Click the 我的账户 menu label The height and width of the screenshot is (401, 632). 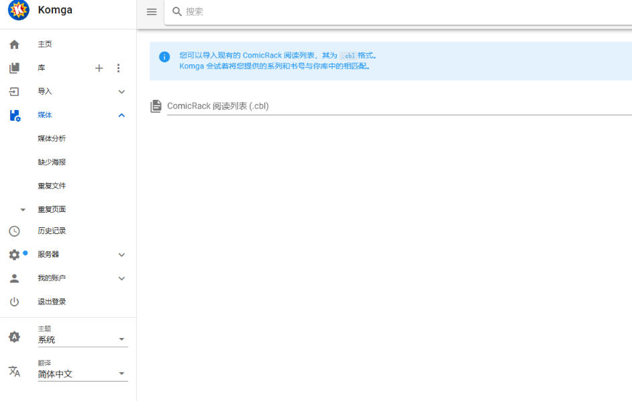click(52, 278)
